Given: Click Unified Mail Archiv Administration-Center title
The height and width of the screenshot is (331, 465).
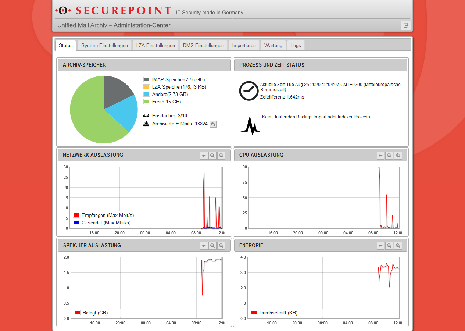Looking at the screenshot, I should pyautogui.click(x=114, y=25).
